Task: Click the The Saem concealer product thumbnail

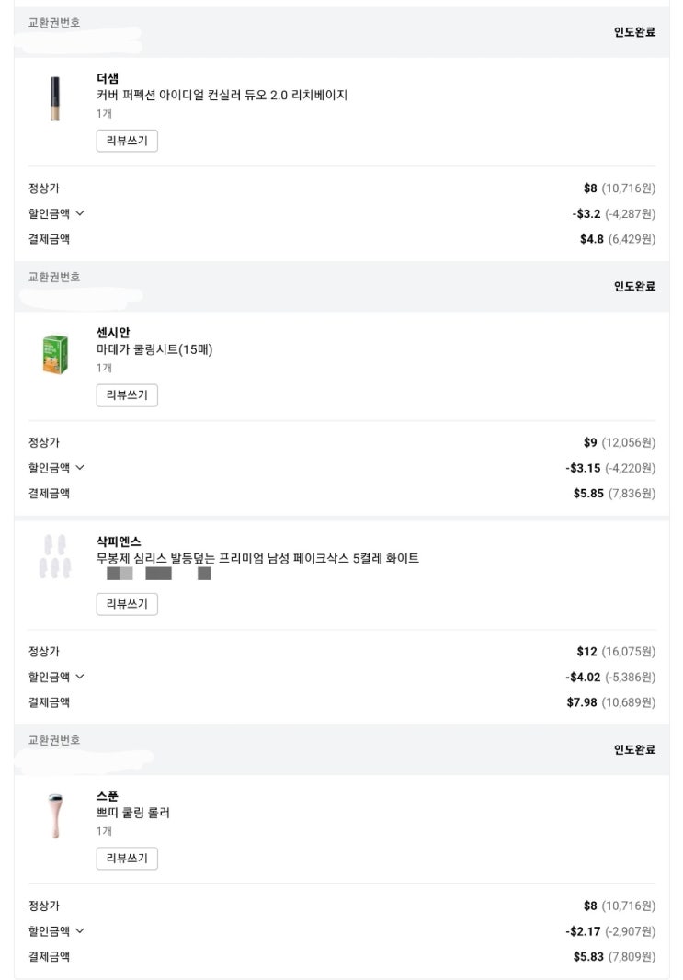Action: 55,98
